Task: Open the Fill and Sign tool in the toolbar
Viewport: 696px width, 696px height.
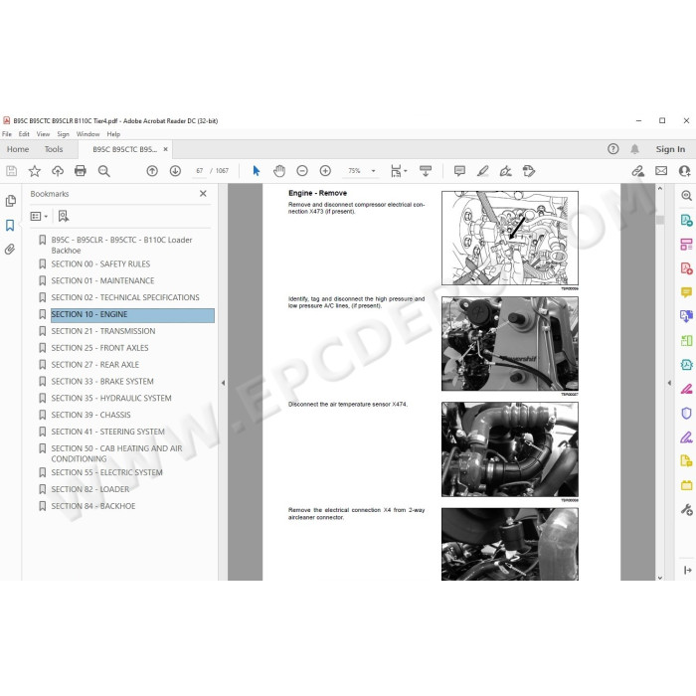Action: (505, 171)
